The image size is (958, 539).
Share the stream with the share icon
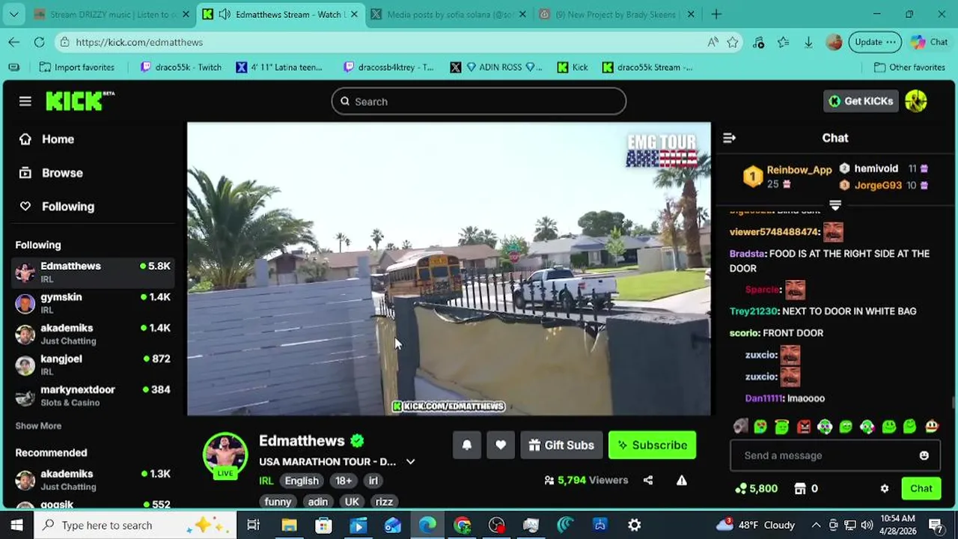click(x=648, y=481)
